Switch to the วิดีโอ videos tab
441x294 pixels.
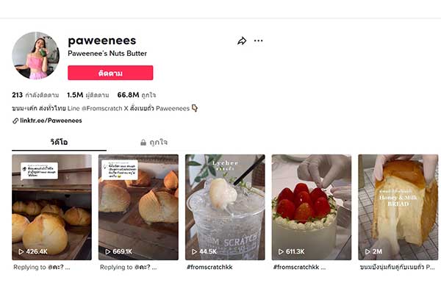[x=59, y=142]
